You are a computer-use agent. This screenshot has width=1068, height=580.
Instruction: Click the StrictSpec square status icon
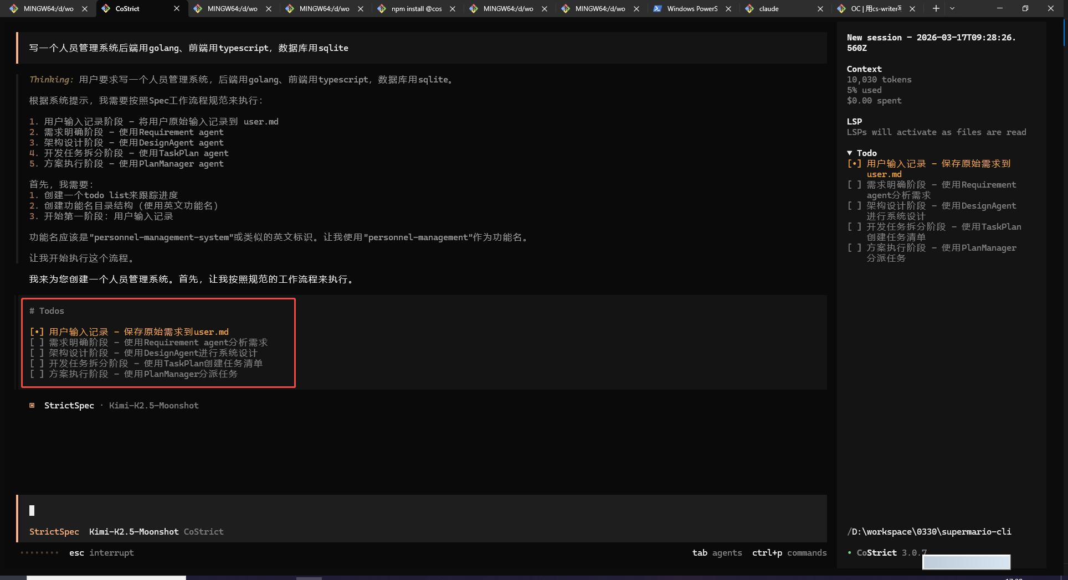pyautogui.click(x=32, y=406)
